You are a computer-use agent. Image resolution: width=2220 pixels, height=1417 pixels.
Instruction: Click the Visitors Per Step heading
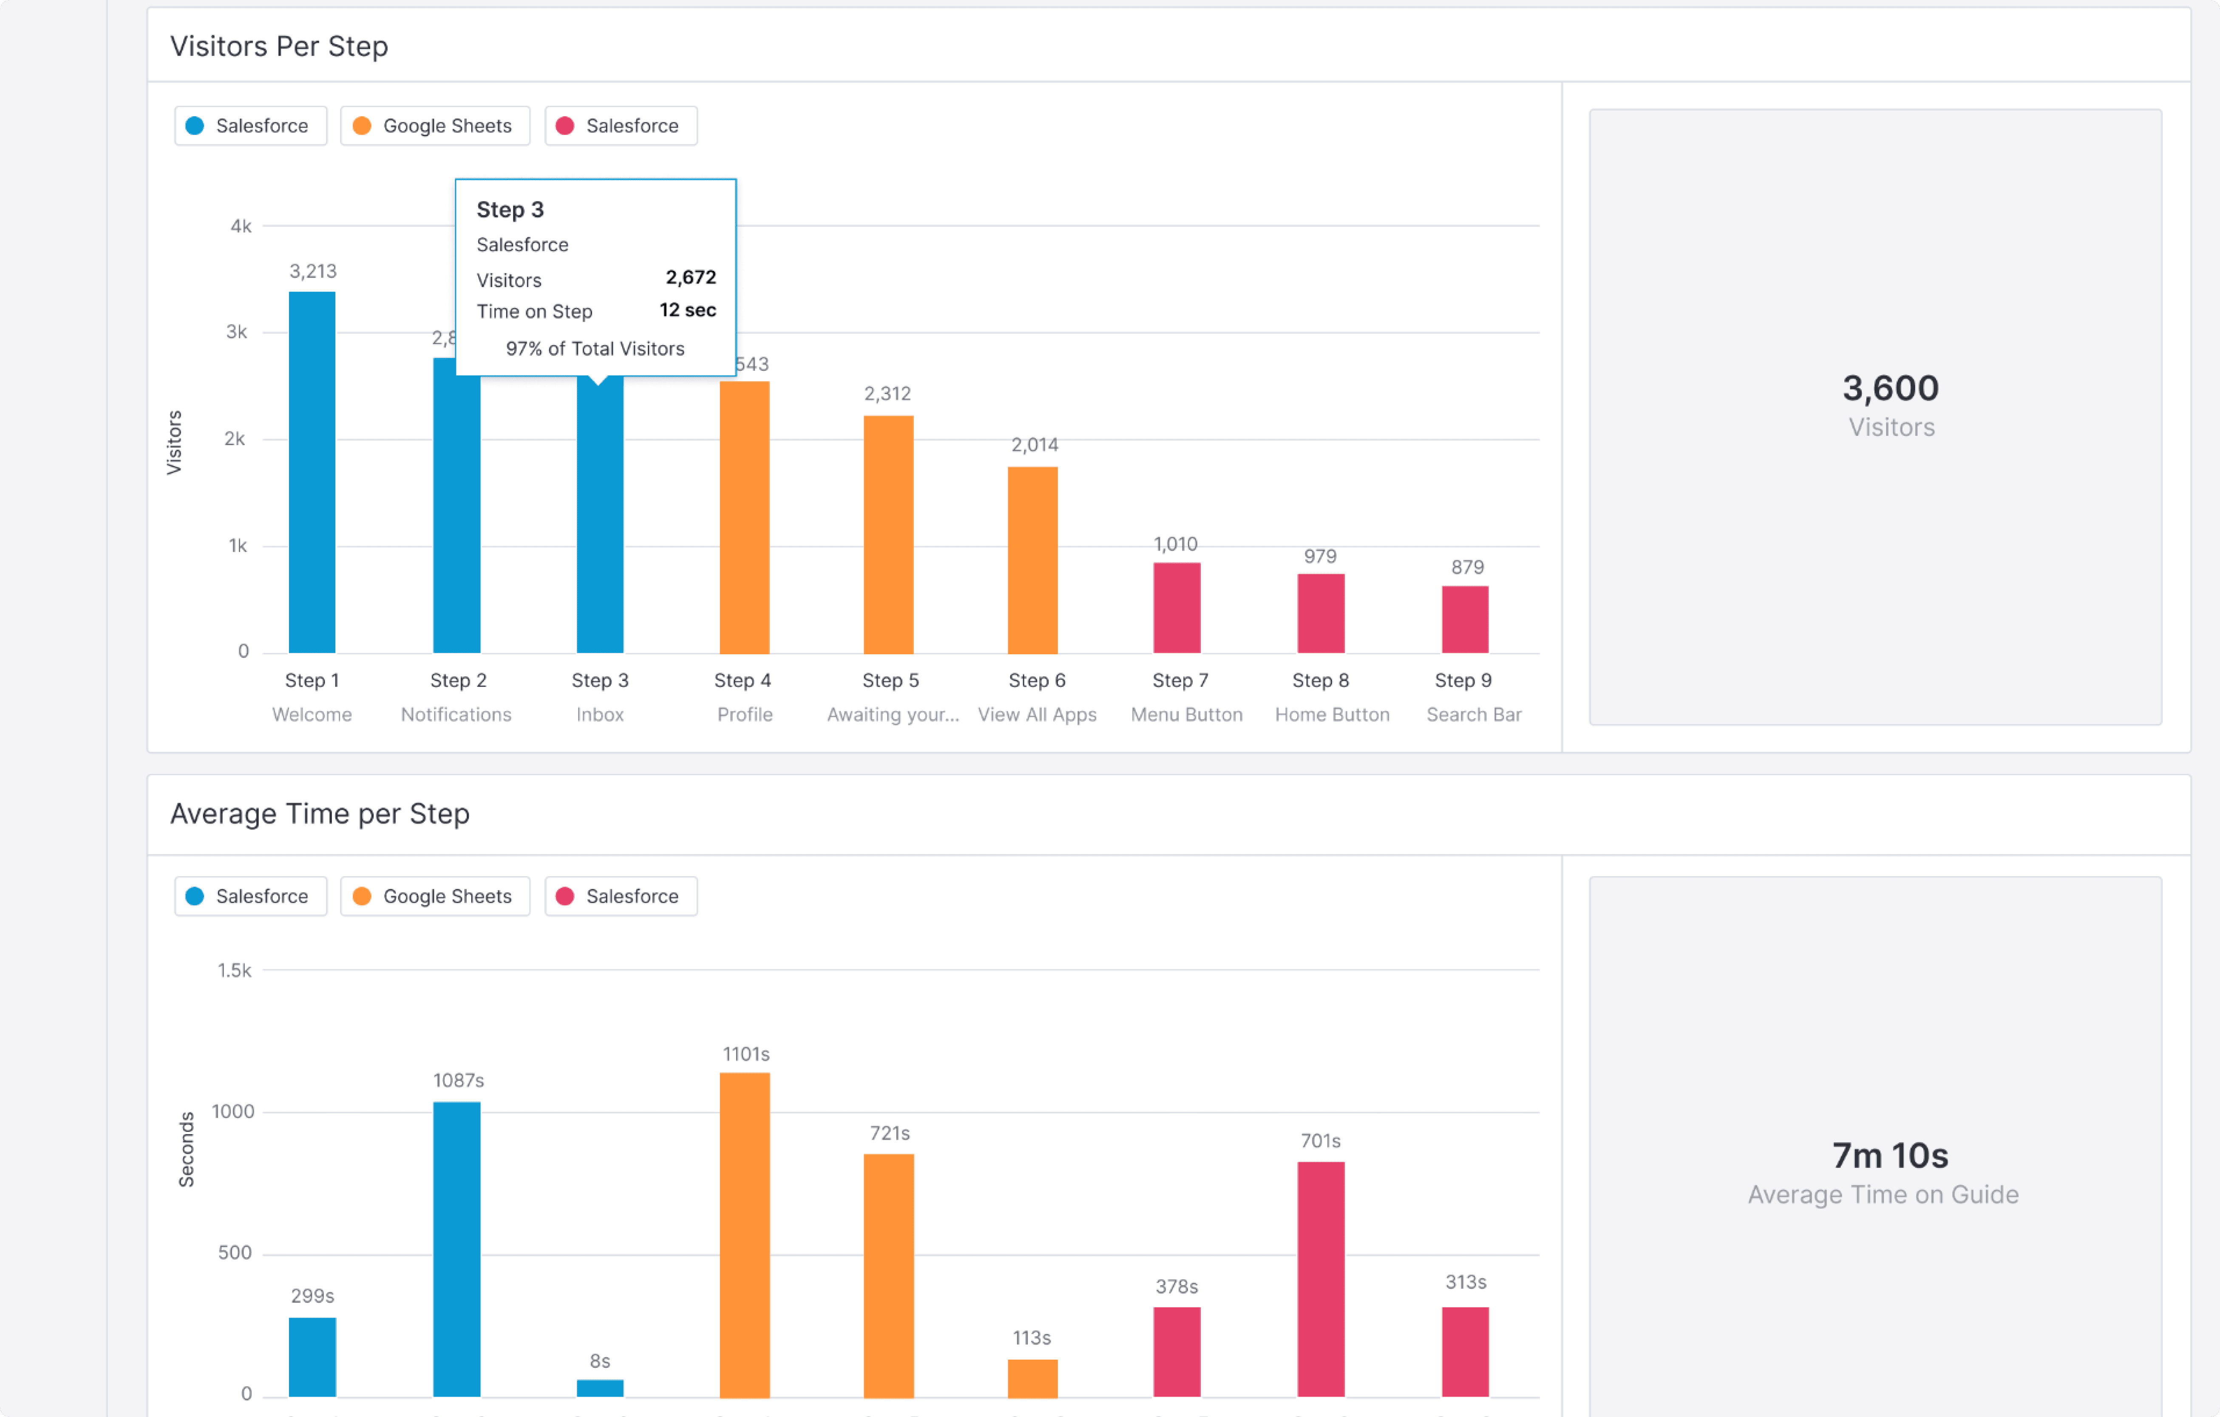pyautogui.click(x=279, y=46)
